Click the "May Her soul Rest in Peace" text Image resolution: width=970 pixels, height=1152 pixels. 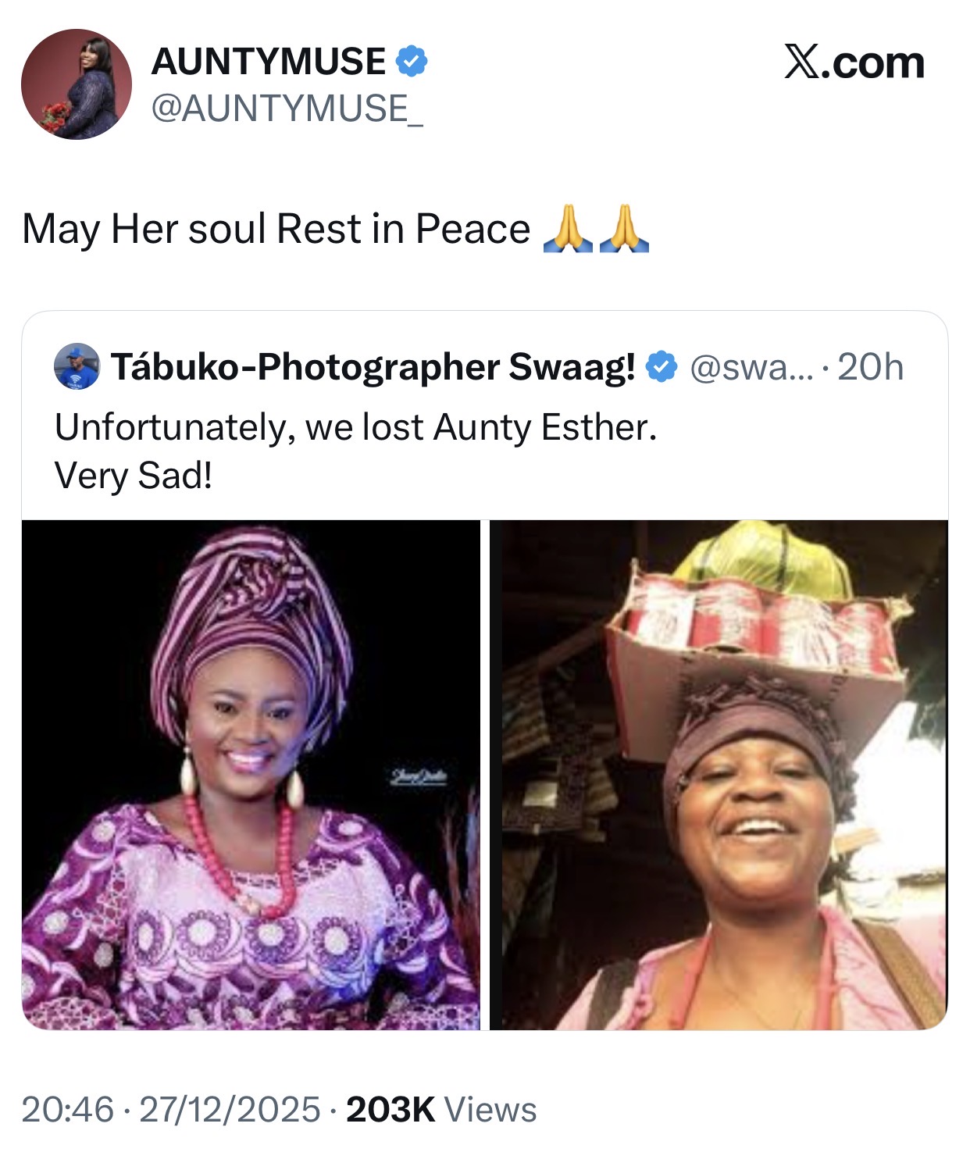(276, 229)
